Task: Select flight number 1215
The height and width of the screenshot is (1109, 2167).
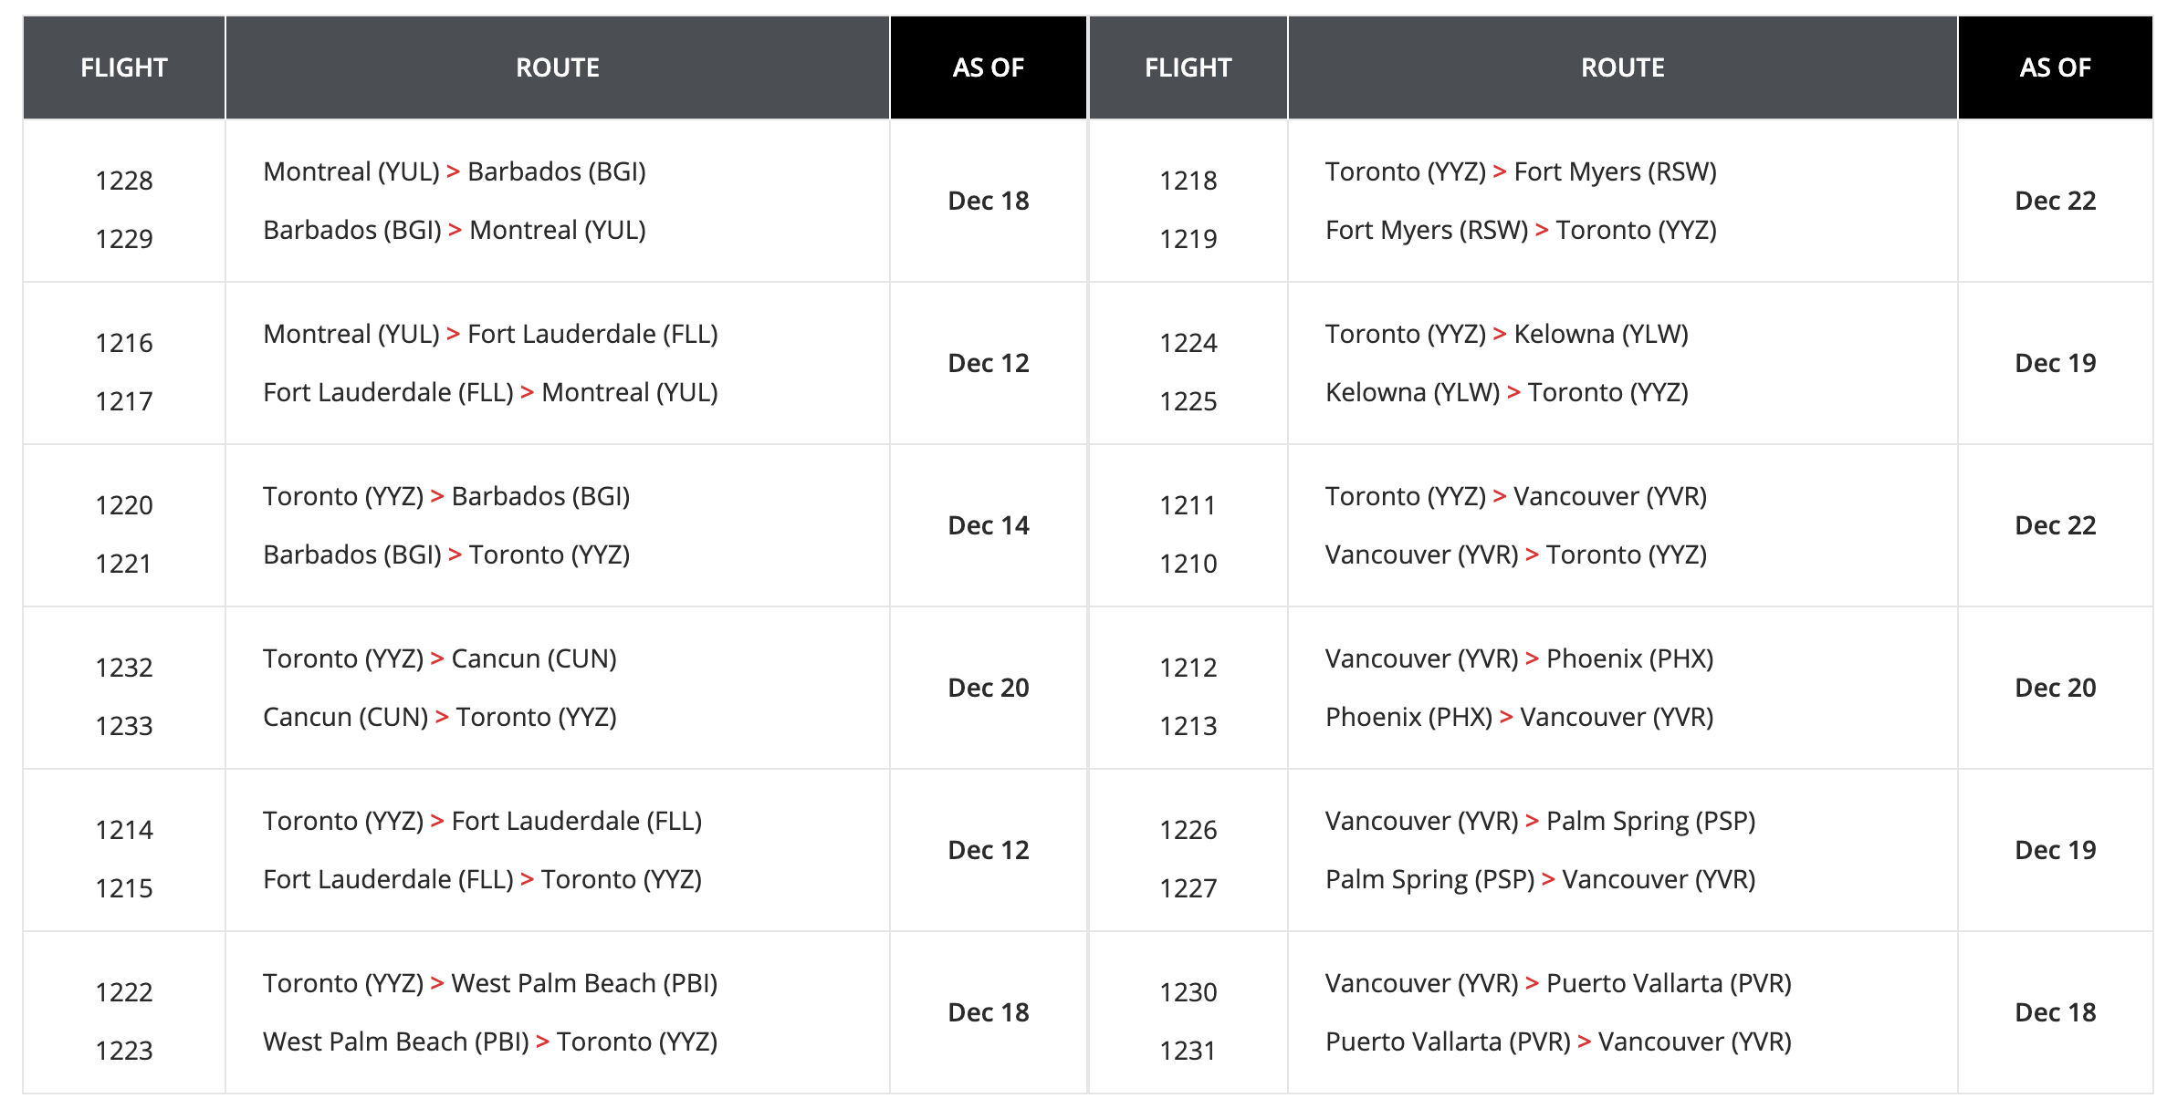Action: (x=124, y=888)
